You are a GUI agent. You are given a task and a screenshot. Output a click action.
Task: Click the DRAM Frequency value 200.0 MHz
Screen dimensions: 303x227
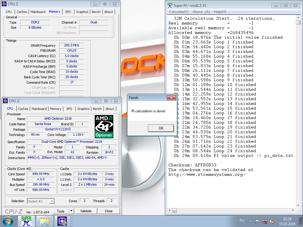click(72, 45)
